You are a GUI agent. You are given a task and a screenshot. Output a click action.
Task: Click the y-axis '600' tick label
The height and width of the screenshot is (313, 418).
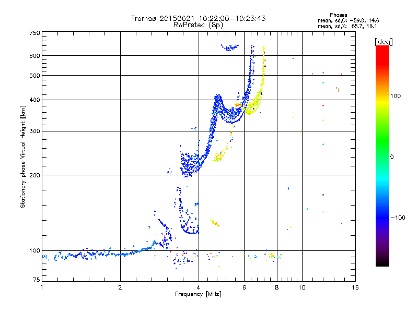click(35, 56)
